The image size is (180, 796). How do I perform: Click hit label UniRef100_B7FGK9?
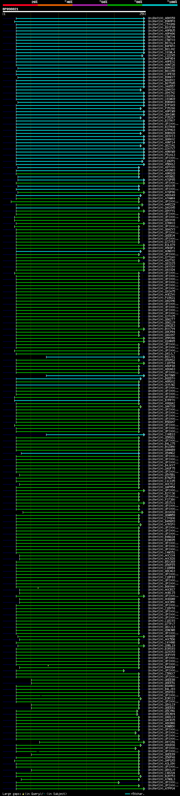(161, 105)
